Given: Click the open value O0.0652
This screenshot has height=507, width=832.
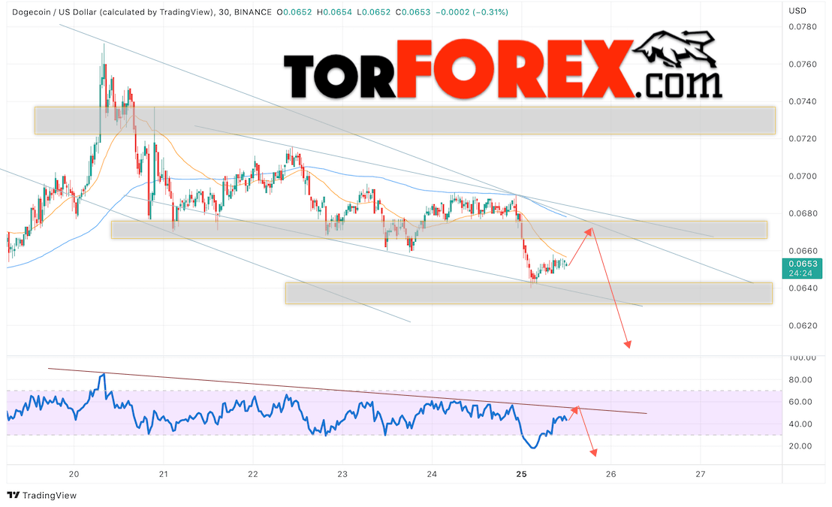Looking at the screenshot, I should click(294, 12).
